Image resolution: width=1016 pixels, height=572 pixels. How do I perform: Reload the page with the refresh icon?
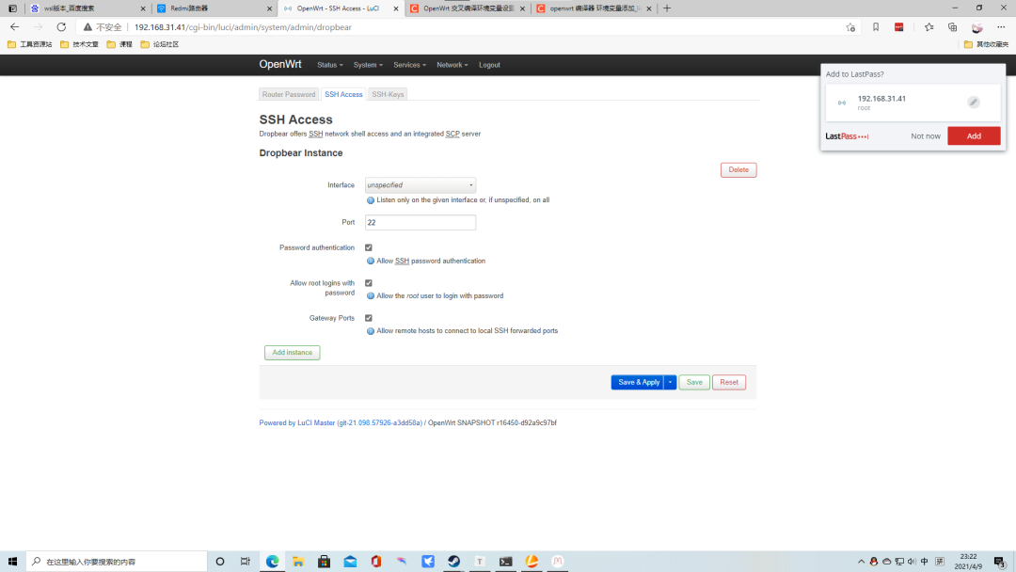tap(61, 27)
